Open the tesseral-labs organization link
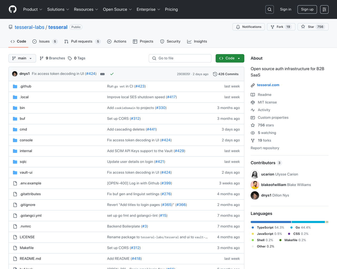 tap(29, 27)
